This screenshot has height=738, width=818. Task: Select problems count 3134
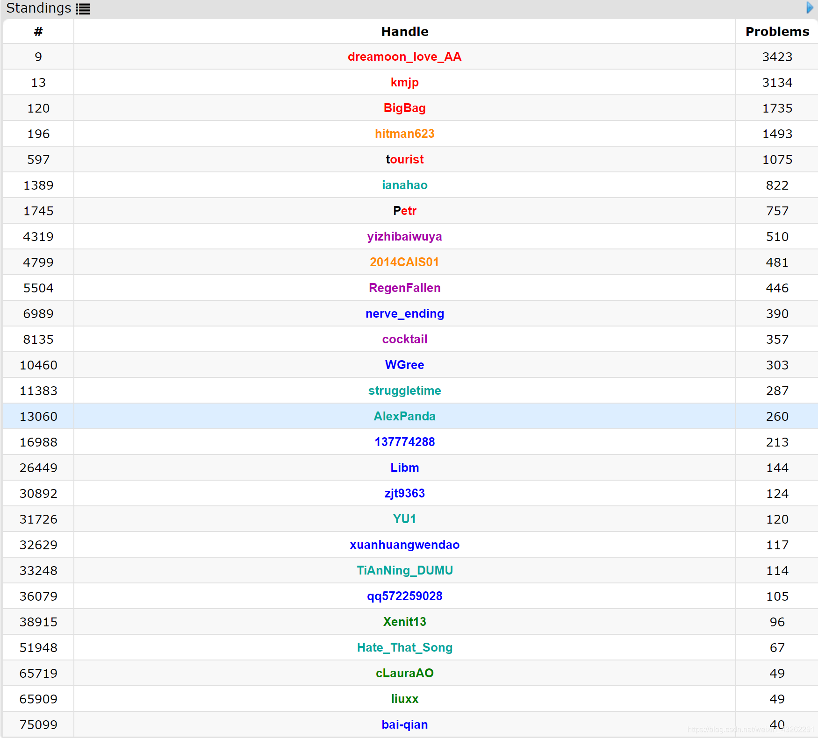[777, 83]
